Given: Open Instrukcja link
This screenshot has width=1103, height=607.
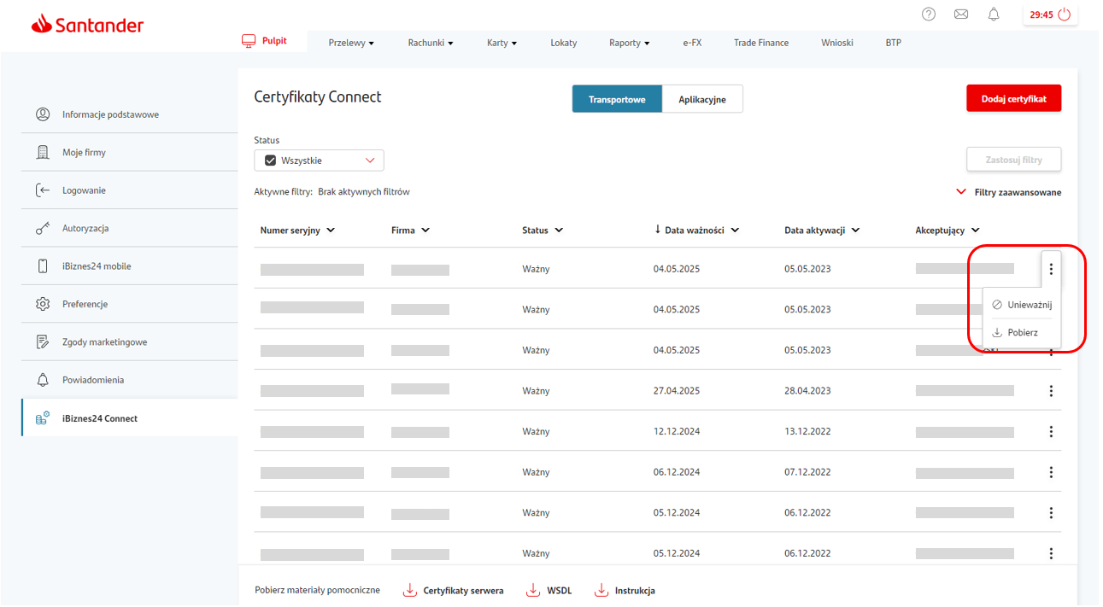Looking at the screenshot, I should pos(635,591).
